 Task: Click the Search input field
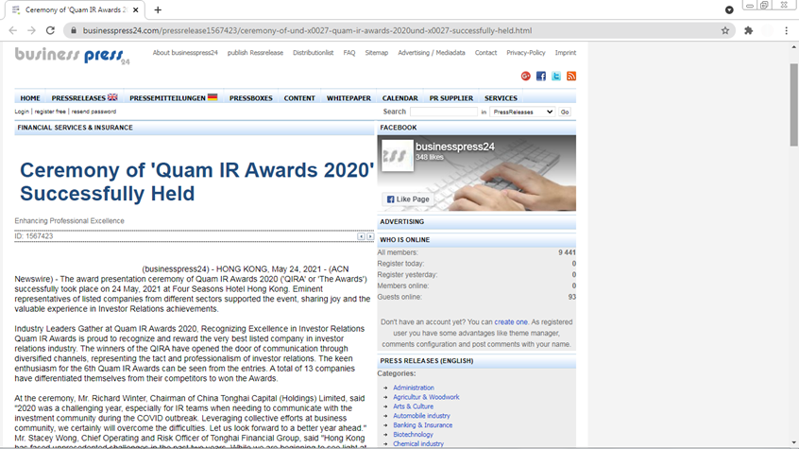[x=444, y=112]
